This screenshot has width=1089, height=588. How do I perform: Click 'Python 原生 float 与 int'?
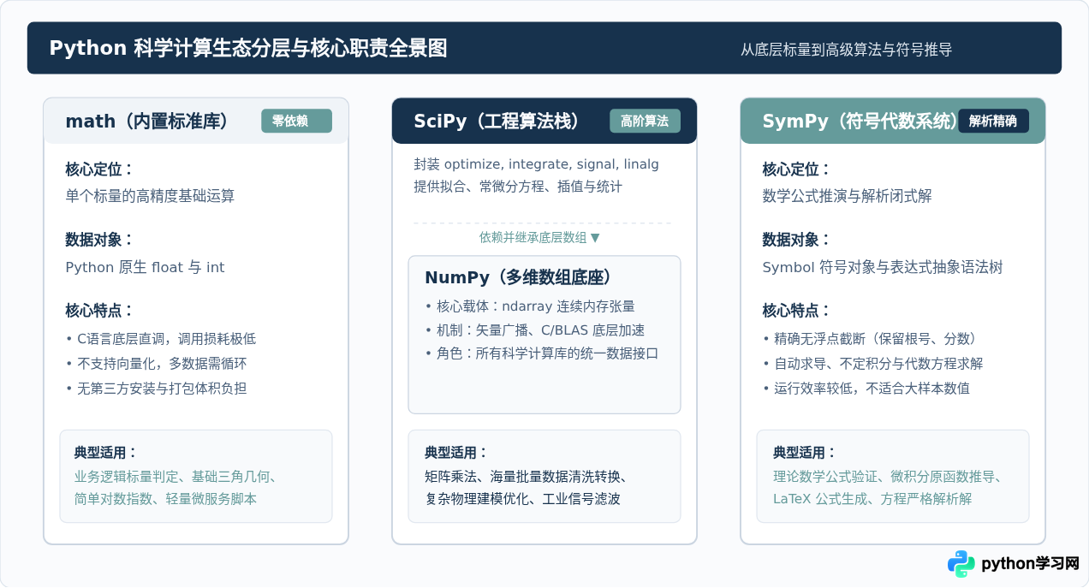(145, 267)
